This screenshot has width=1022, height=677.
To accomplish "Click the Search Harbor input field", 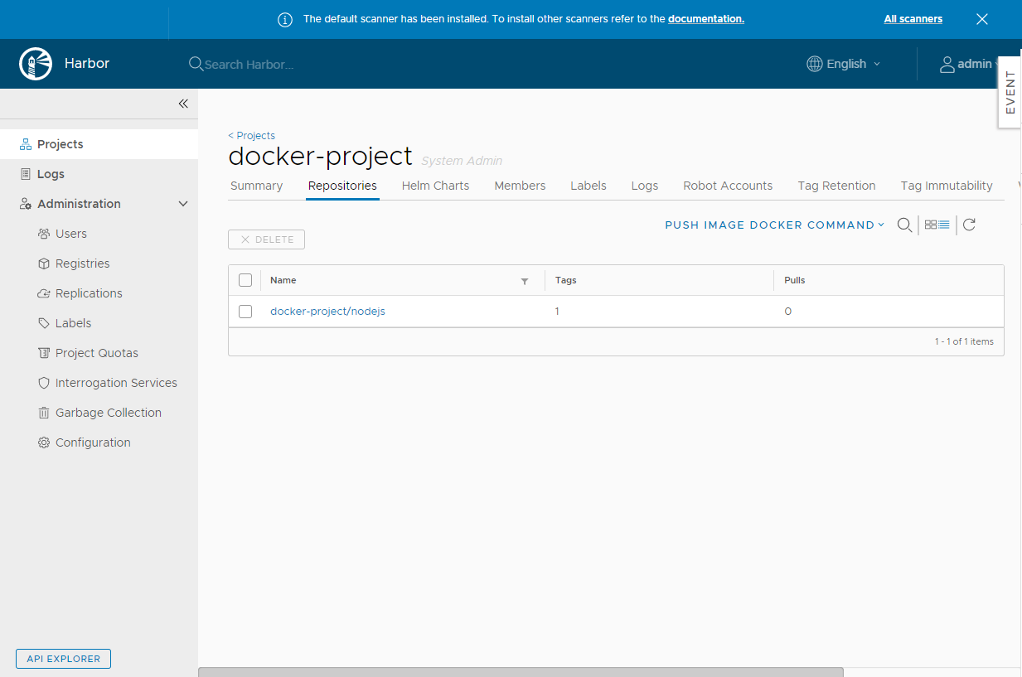I will pyautogui.click(x=249, y=64).
